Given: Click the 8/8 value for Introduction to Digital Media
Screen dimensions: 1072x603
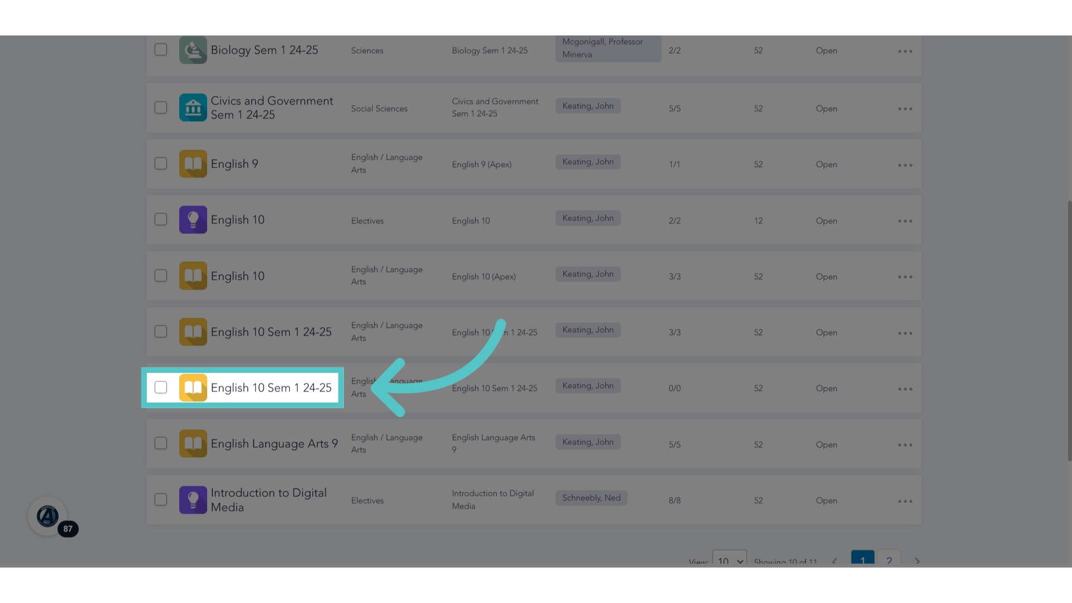Looking at the screenshot, I should tap(674, 501).
